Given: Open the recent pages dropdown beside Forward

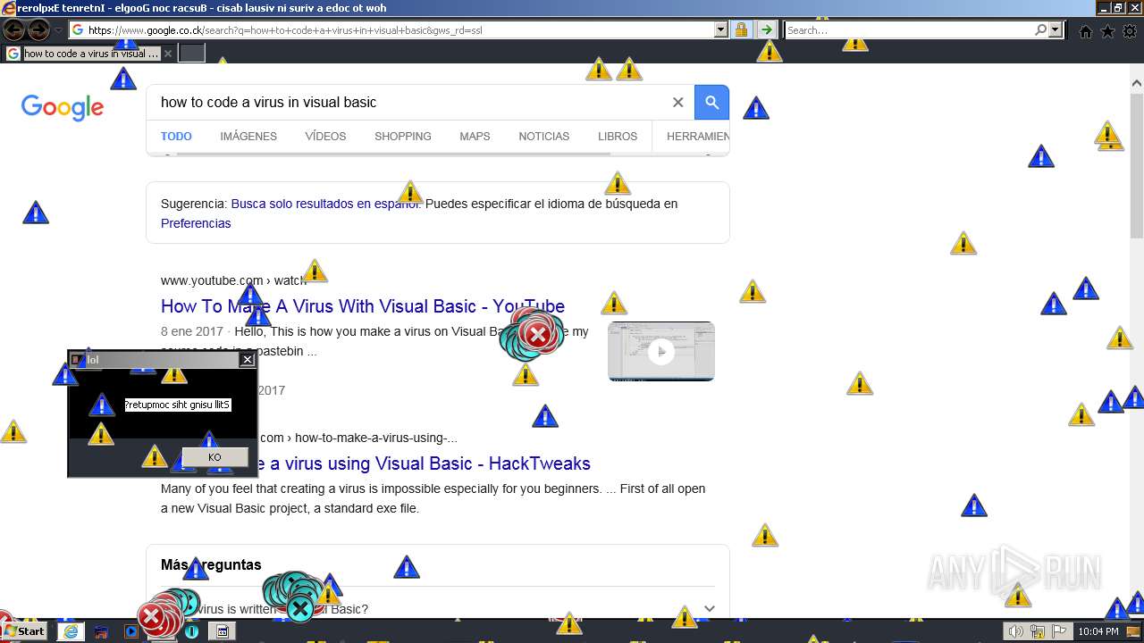Looking at the screenshot, I should [59, 30].
